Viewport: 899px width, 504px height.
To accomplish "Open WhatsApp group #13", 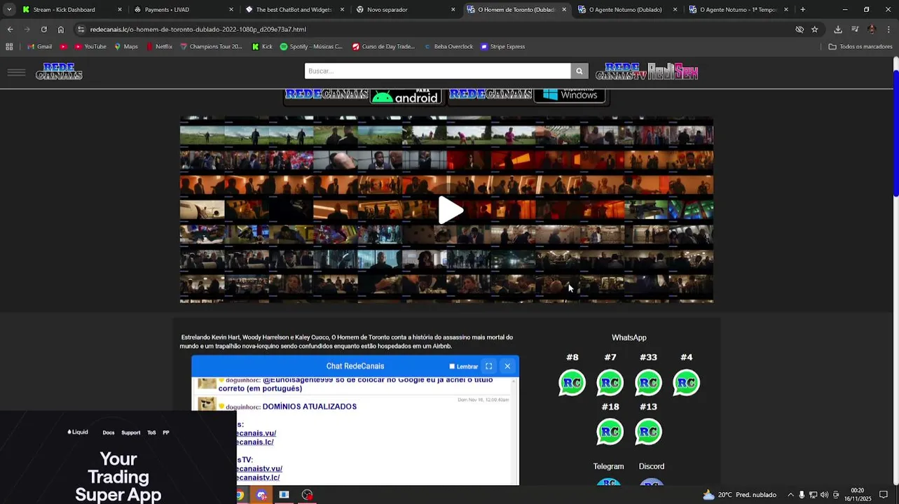I will pyautogui.click(x=648, y=432).
